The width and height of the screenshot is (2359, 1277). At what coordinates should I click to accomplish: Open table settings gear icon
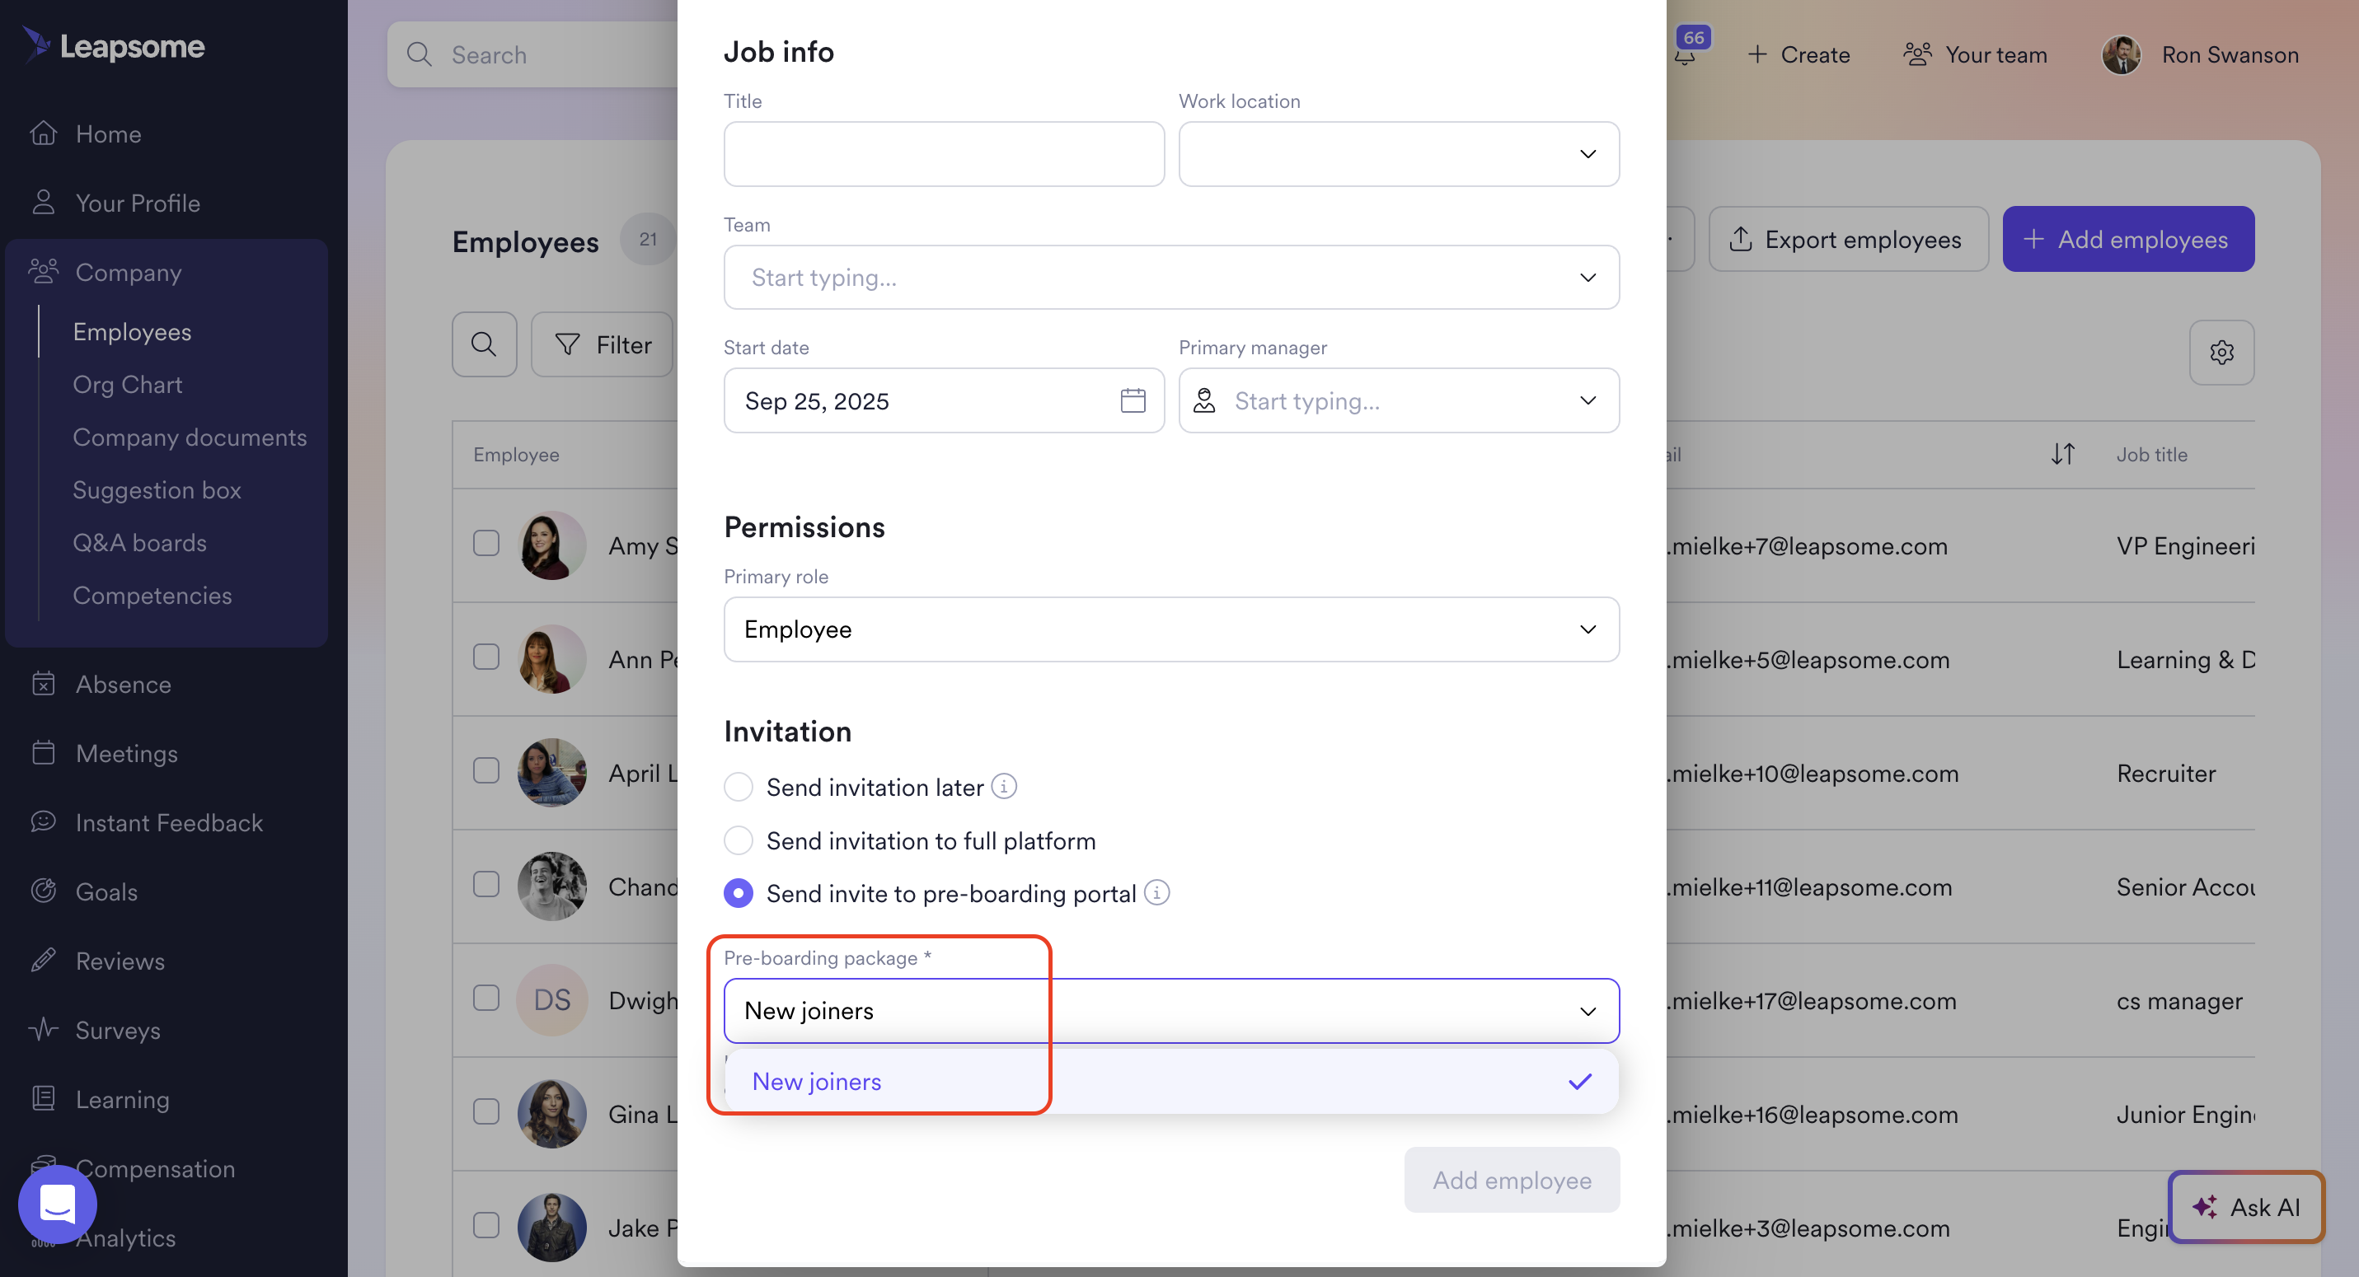[2221, 353]
